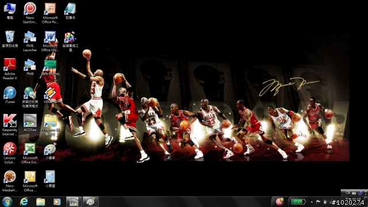The image size is (368, 207).
Task: Open the Calculator (小算盤) shortcut
Action: (x=50, y=179)
